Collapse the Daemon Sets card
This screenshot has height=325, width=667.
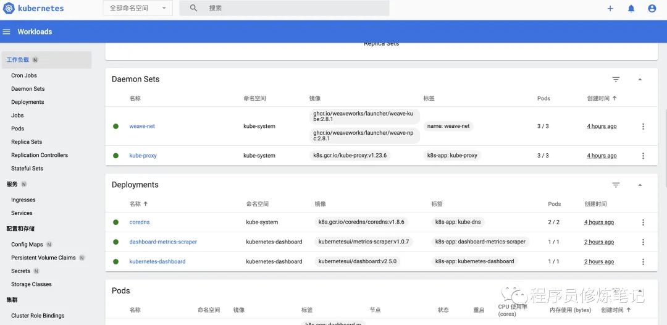(640, 80)
